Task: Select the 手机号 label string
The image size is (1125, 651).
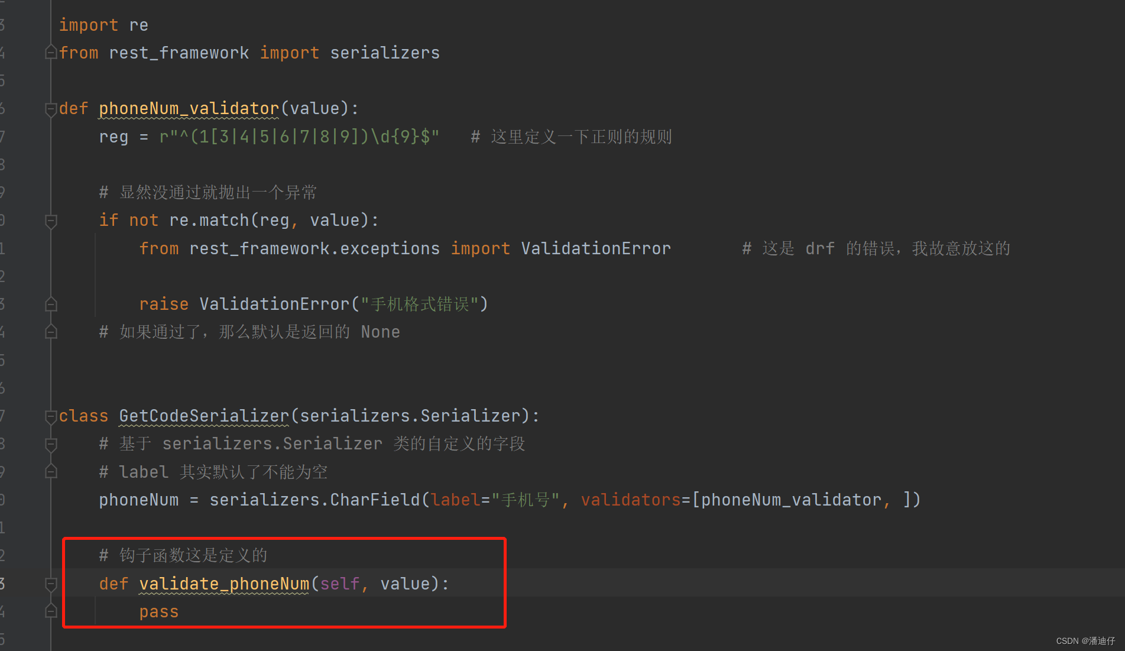Action: [x=525, y=500]
